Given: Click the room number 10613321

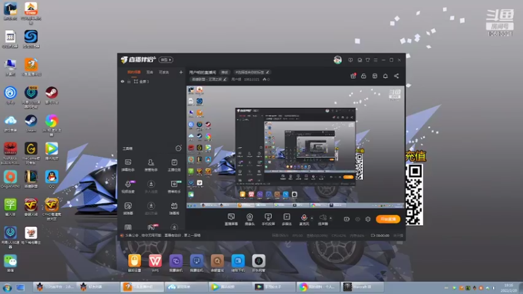Looking at the screenshot, I should pyautogui.click(x=252, y=79).
